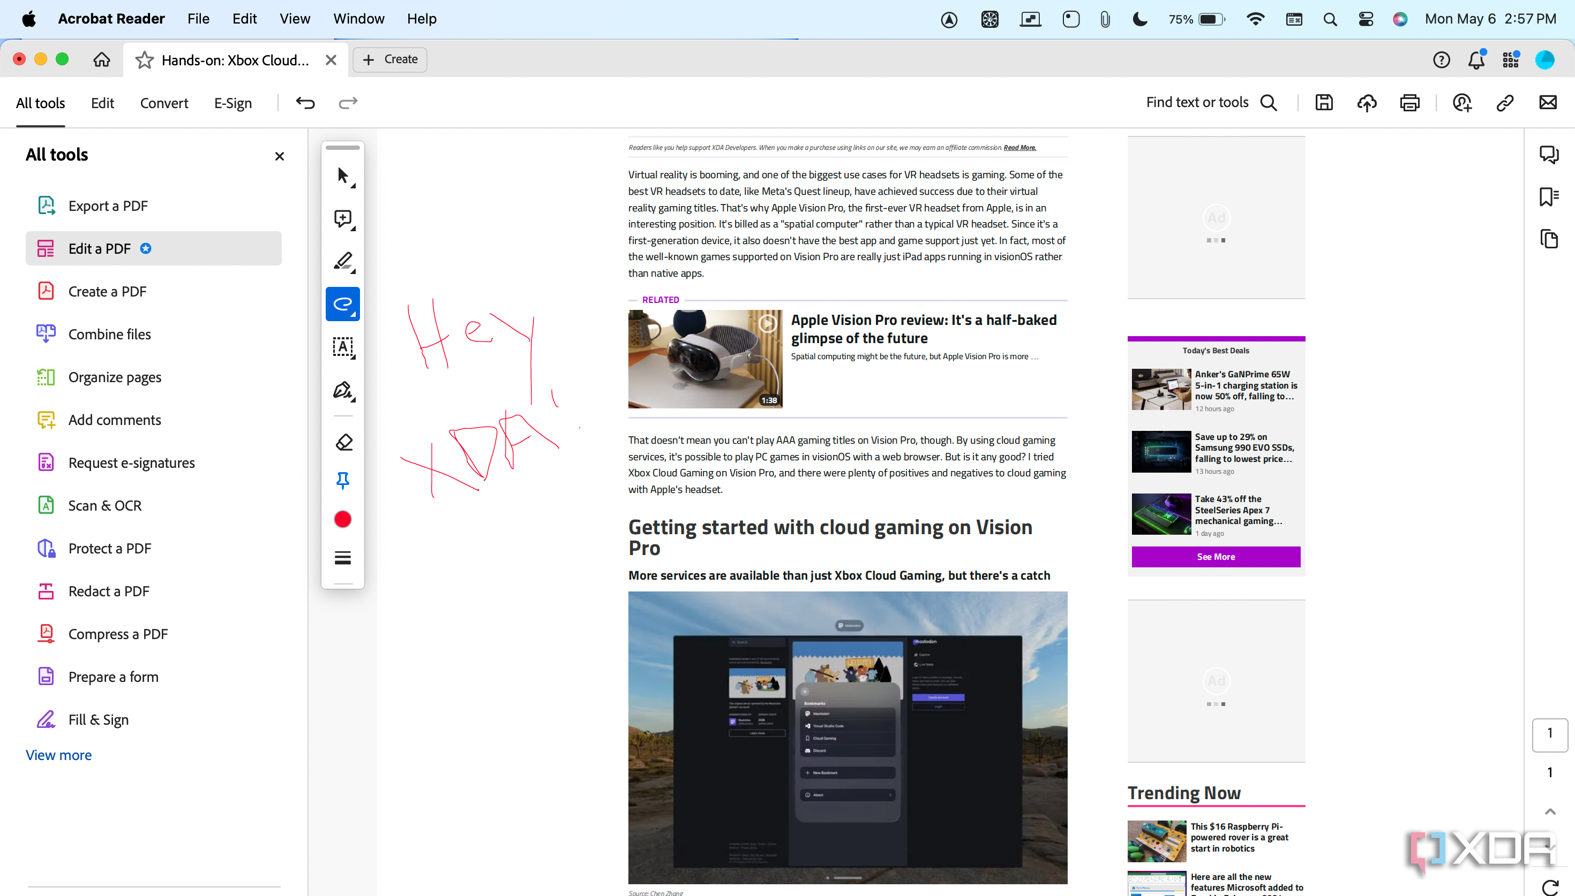Open the line thickness menu
1575x896 pixels.
343,558
